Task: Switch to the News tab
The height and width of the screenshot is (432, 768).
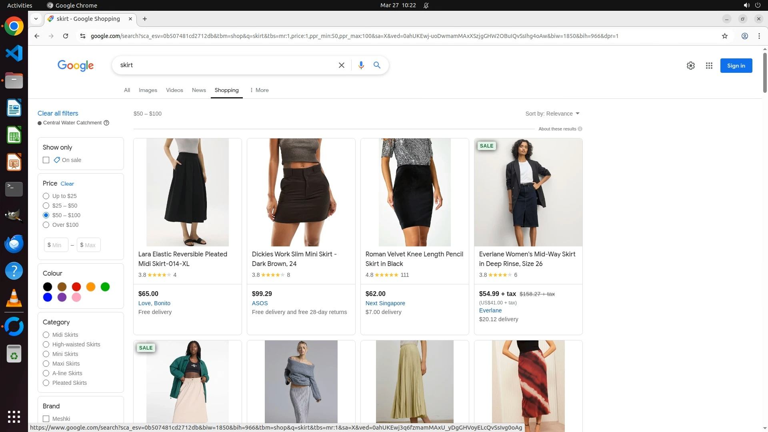Action: pyautogui.click(x=199, y=90)
